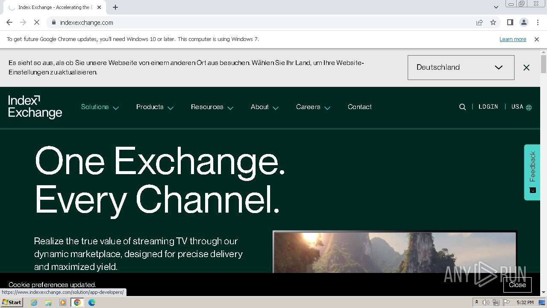Play the streaming TV landscape video thumbnail

tap(394, 252)
